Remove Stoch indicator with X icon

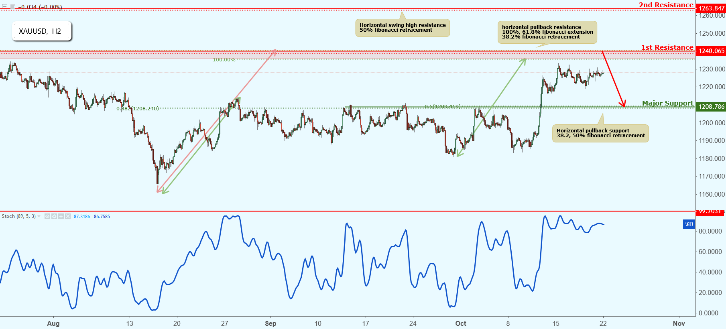click(68, 216)
